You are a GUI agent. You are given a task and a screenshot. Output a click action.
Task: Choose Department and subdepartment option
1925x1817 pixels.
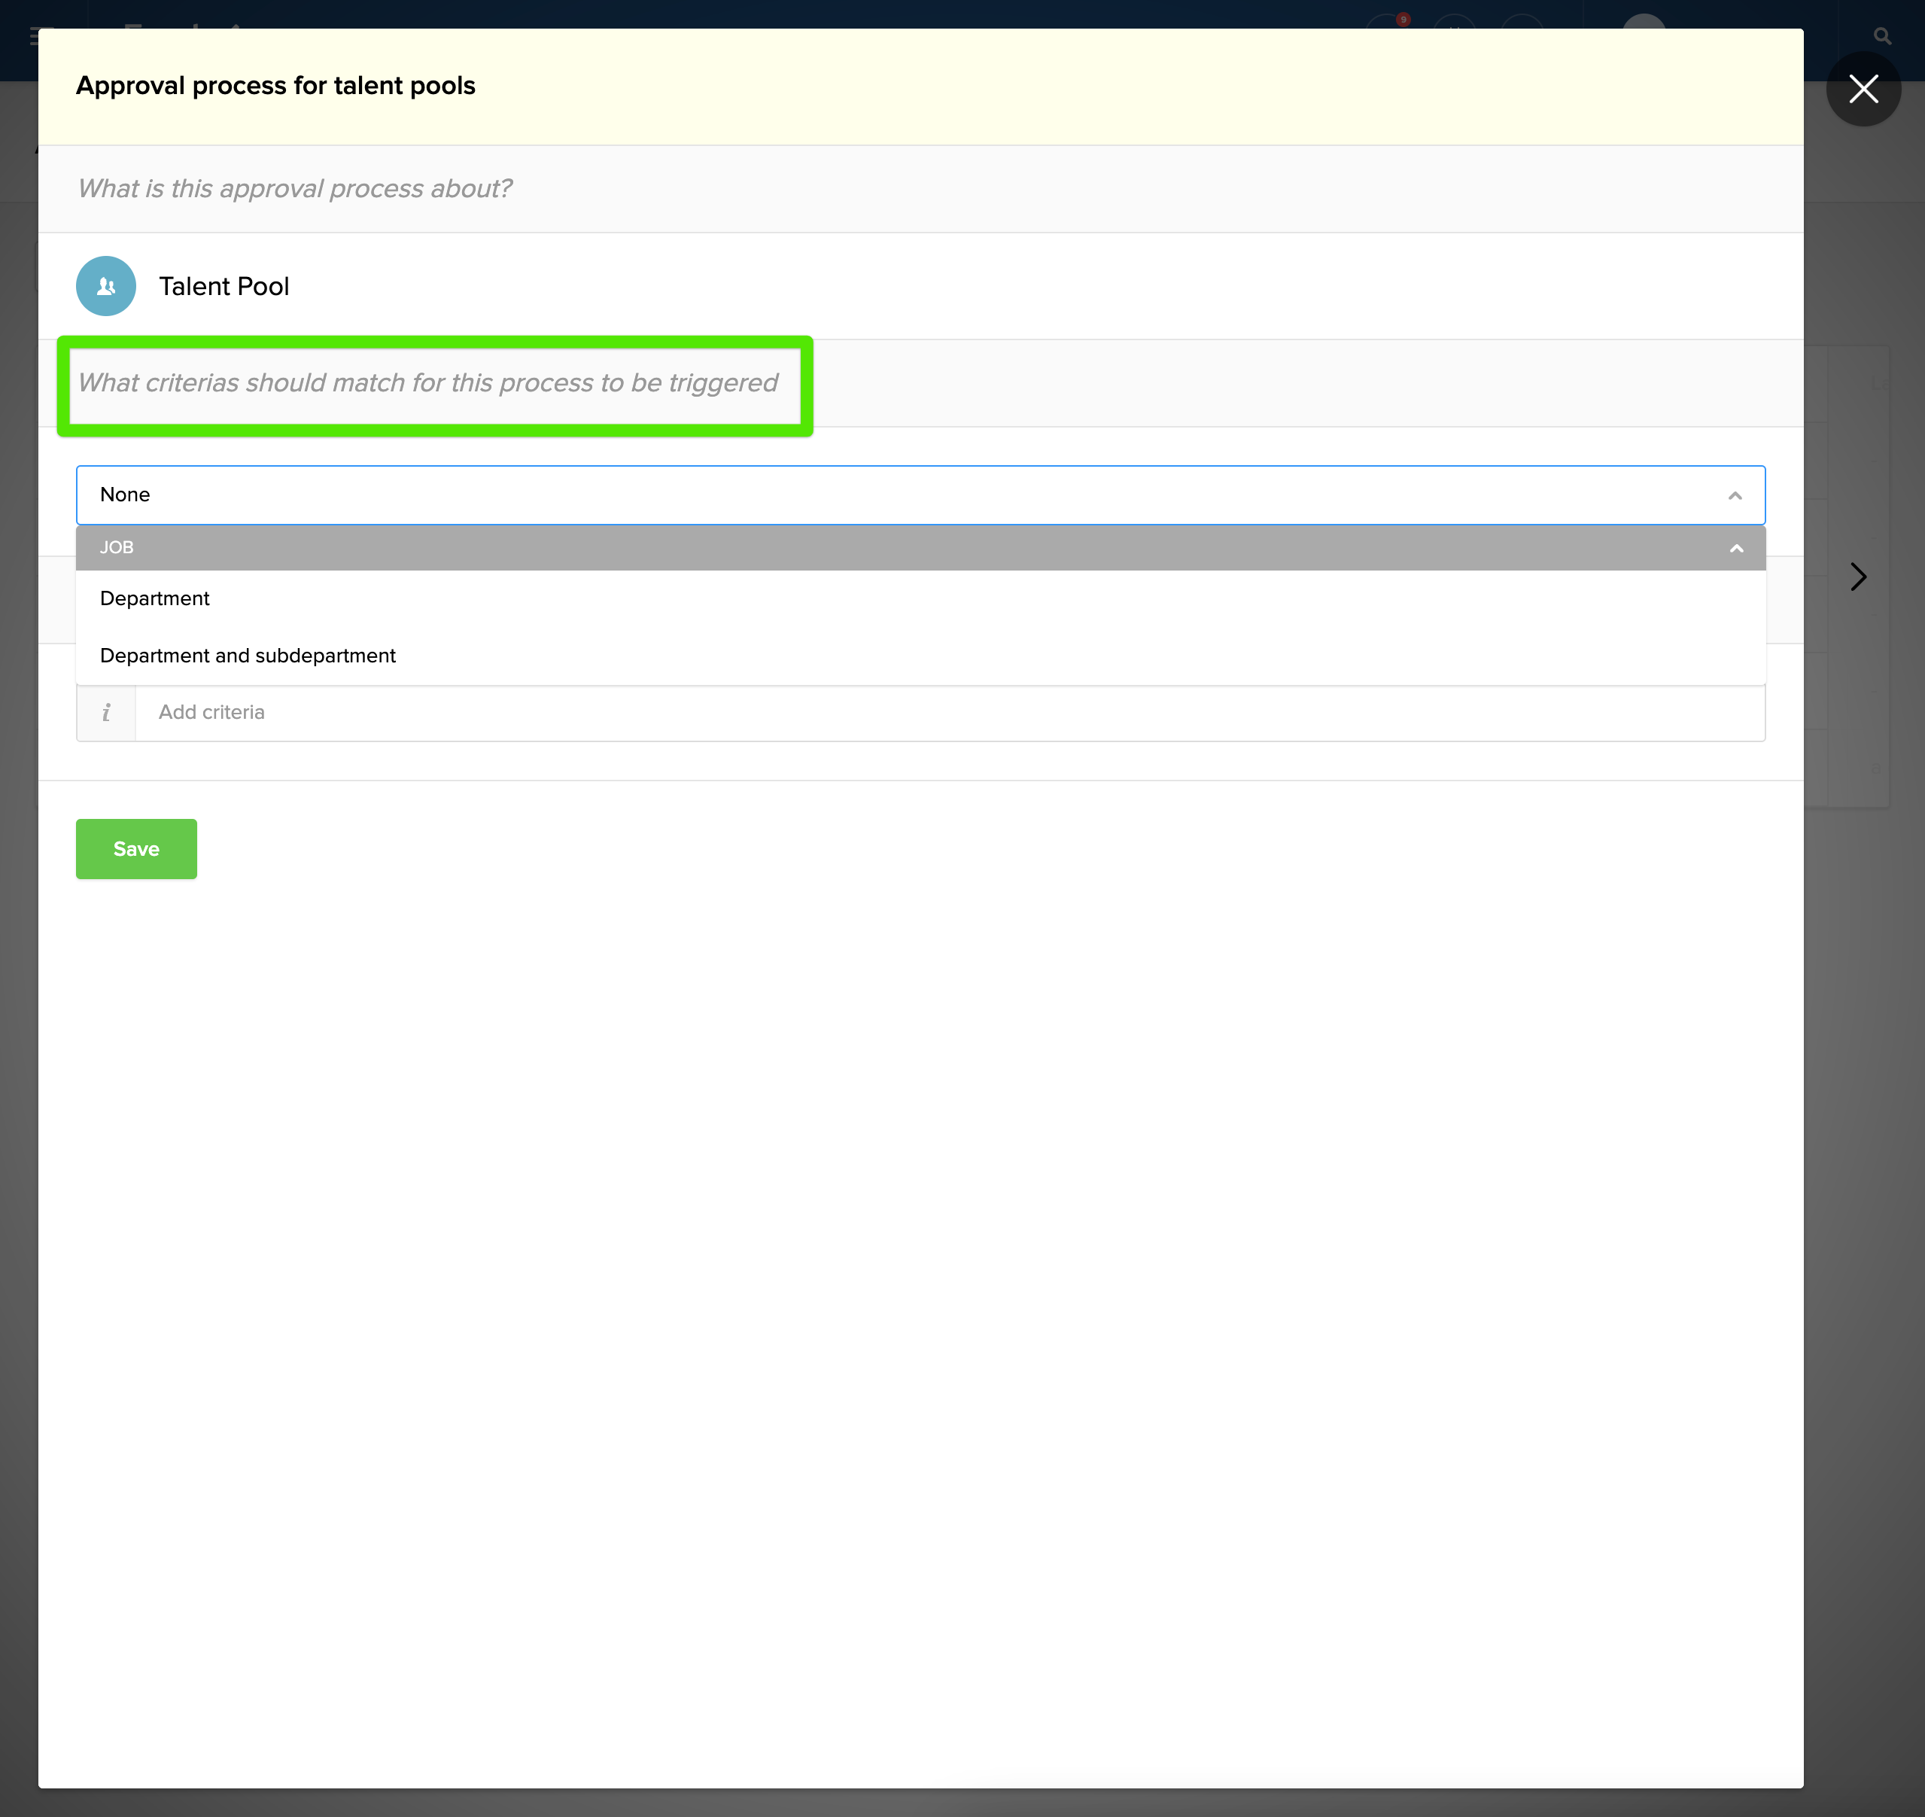pos(248,656)
